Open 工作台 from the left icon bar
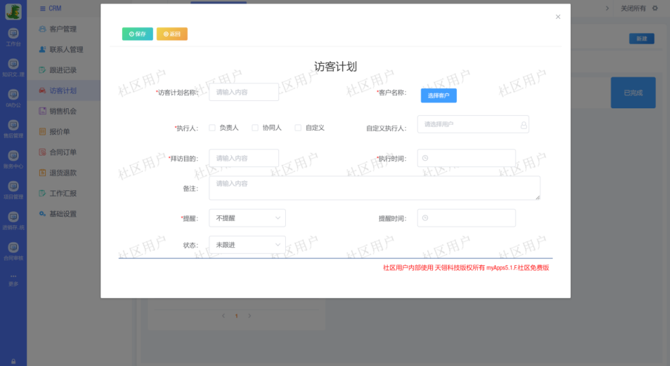The width and height of the screenshot is (670, 366). click(13, 34)
